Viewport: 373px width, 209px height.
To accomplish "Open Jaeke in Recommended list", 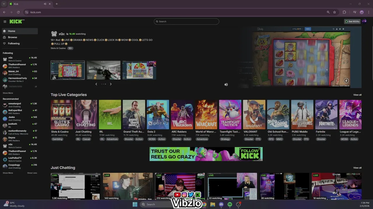I will [x=20, y=118].
